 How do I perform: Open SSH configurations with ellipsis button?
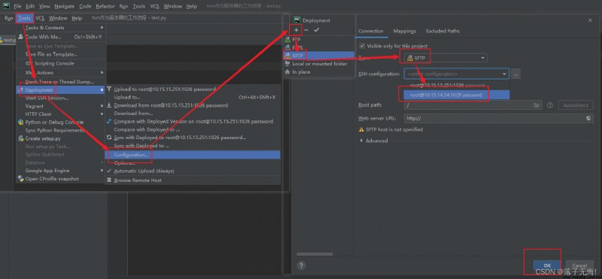[x=516, y=74]
